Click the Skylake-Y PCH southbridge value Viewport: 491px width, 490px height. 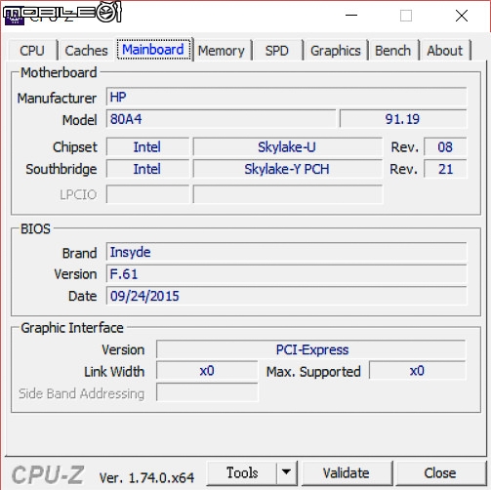coord(288,169)
